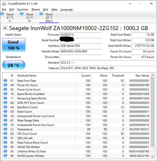Image resolution: width=157 pixels, height=161 pixels.
Task: Click the Interface field USB (Serial ATA)
Action: coord(81,46)
